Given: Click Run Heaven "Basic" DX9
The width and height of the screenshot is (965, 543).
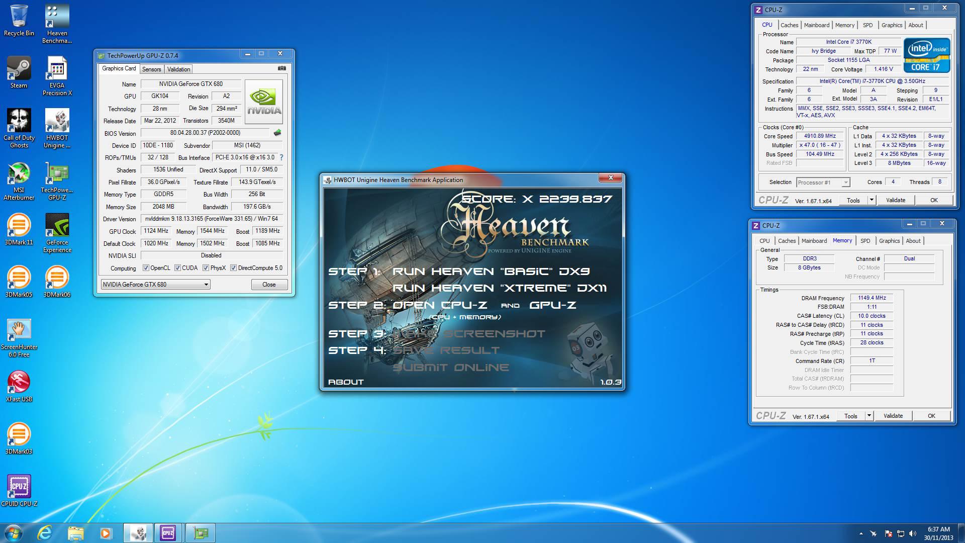Looking at the screenshot, I should pyautogui.click(x=491, y=271).
